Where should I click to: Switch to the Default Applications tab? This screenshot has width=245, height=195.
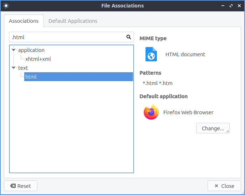point(73,21)
